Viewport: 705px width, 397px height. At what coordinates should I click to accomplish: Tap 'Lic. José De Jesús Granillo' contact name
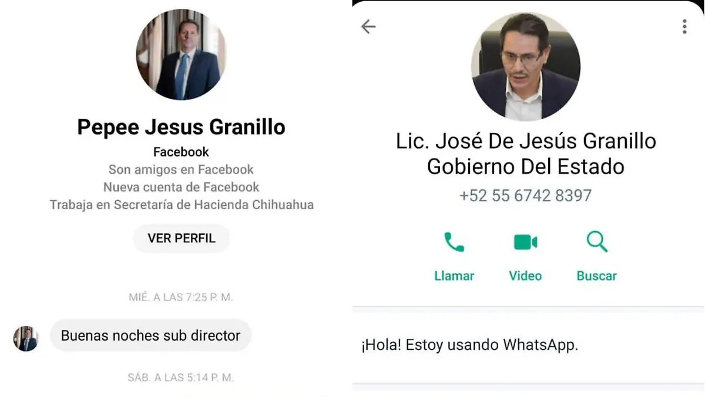[526, 141]
